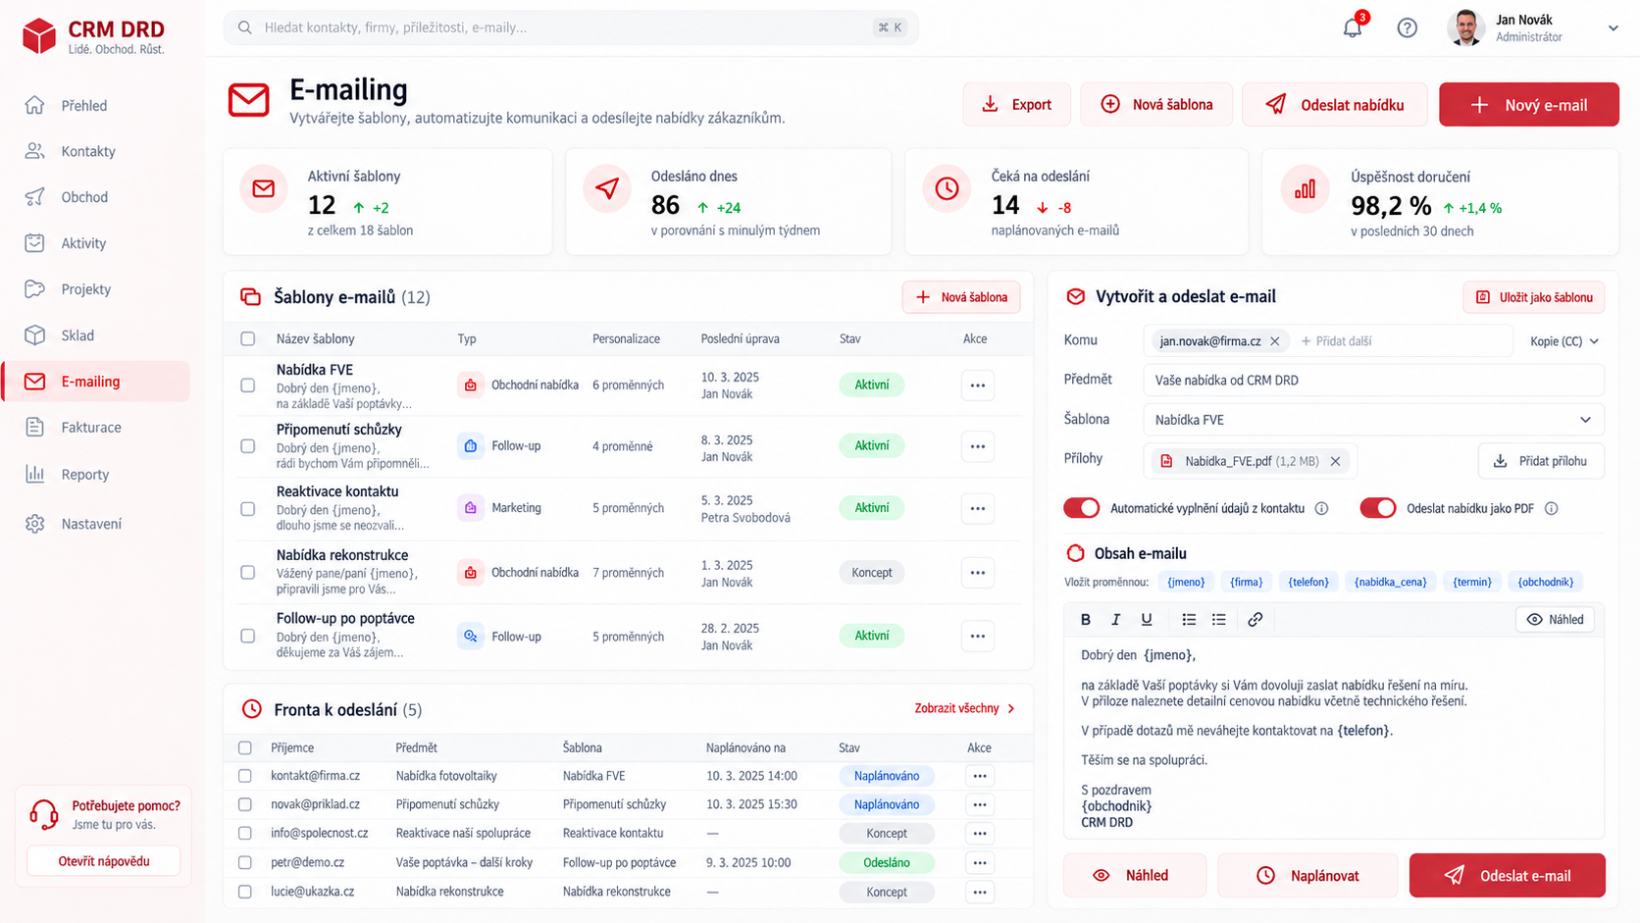Select all templates via header checkbox
Viewport: 1640px width, 923px height.
247,338
